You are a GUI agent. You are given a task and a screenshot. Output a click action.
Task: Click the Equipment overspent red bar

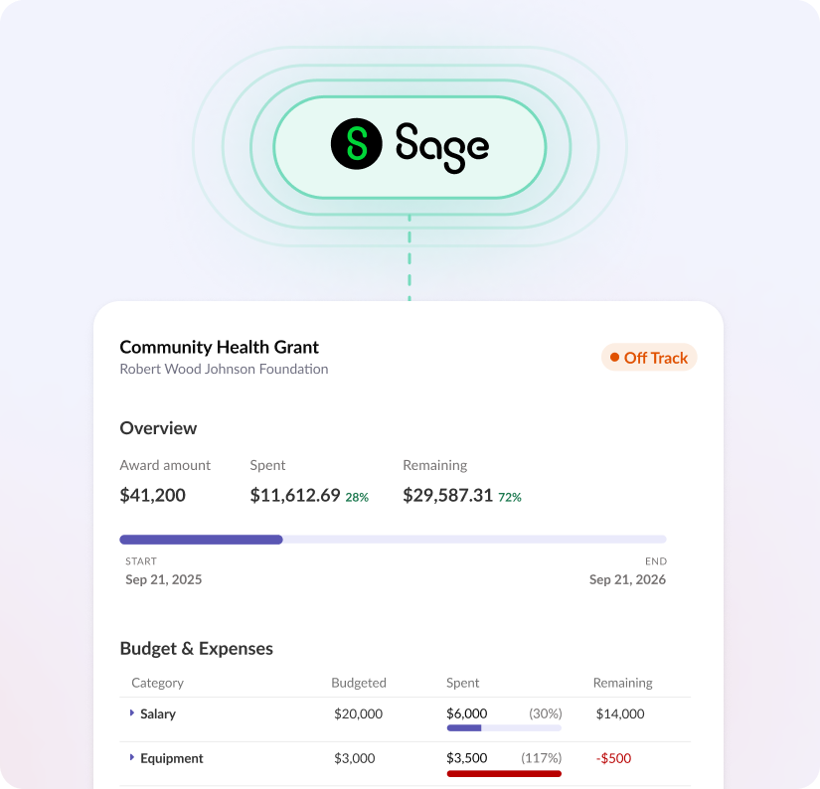pyautogui.click(x=504, y=773)
